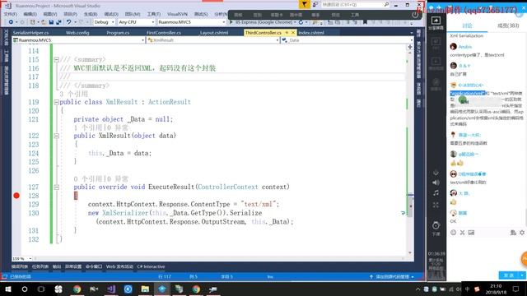Switch to the Program.cs tab
Viewport: 527px width, 296px height.
tap(118, 33)
